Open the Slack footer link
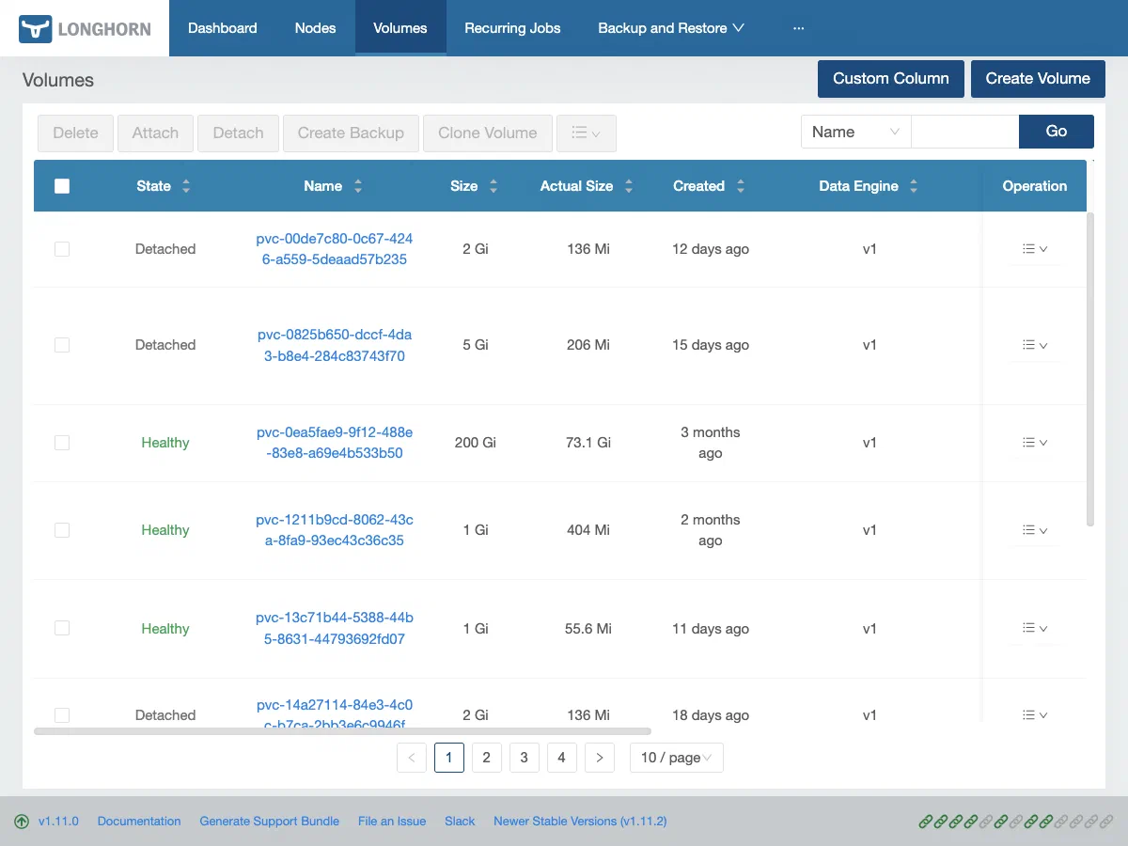This screenshot has height=846, width=1128. click(460, 822)
